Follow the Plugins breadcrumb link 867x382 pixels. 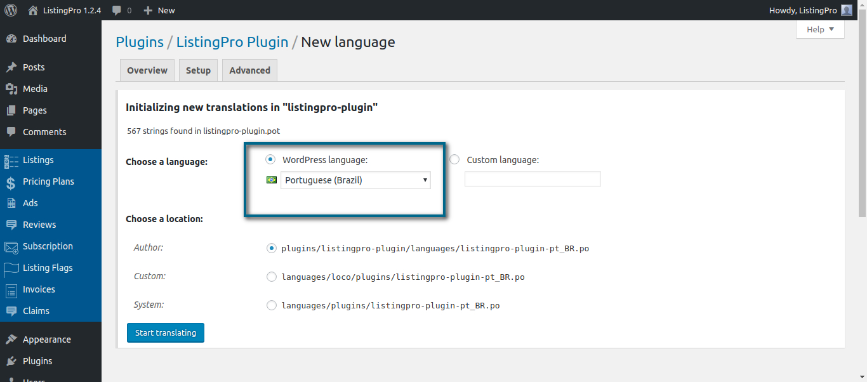coord(140,42)
